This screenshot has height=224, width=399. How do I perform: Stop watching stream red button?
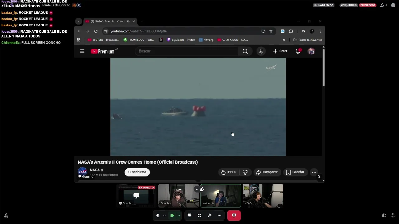pyautogui.click(x=234, y=215)
